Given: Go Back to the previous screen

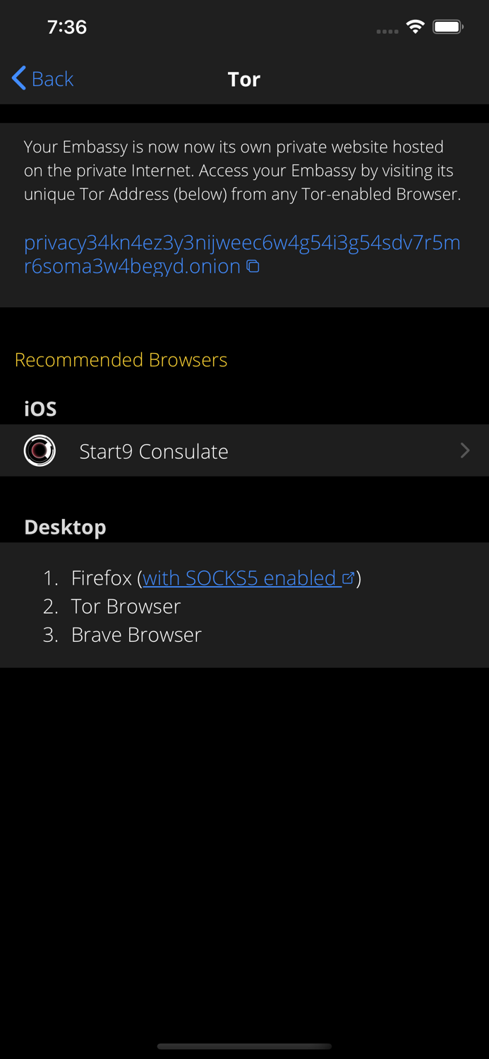Looking at the screenshot, I should pyautogui.click(x=42, y=78).
